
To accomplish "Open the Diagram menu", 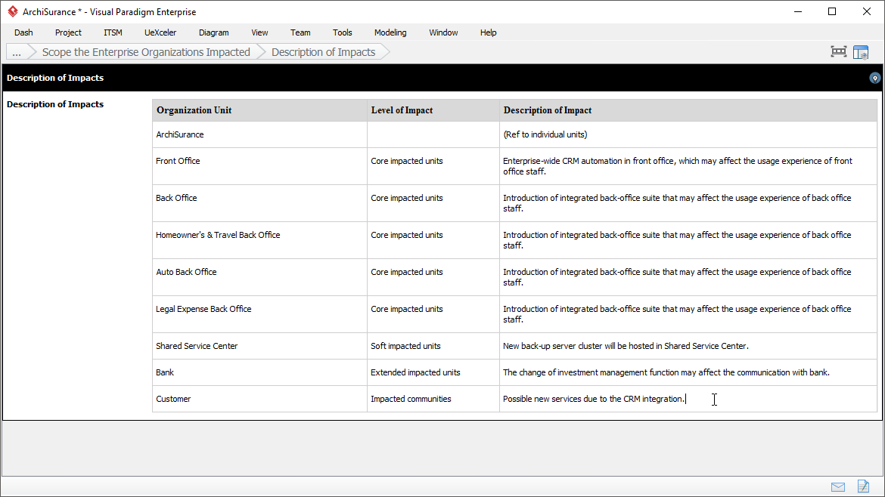I will pyautogui.click(x=214, y=32).
